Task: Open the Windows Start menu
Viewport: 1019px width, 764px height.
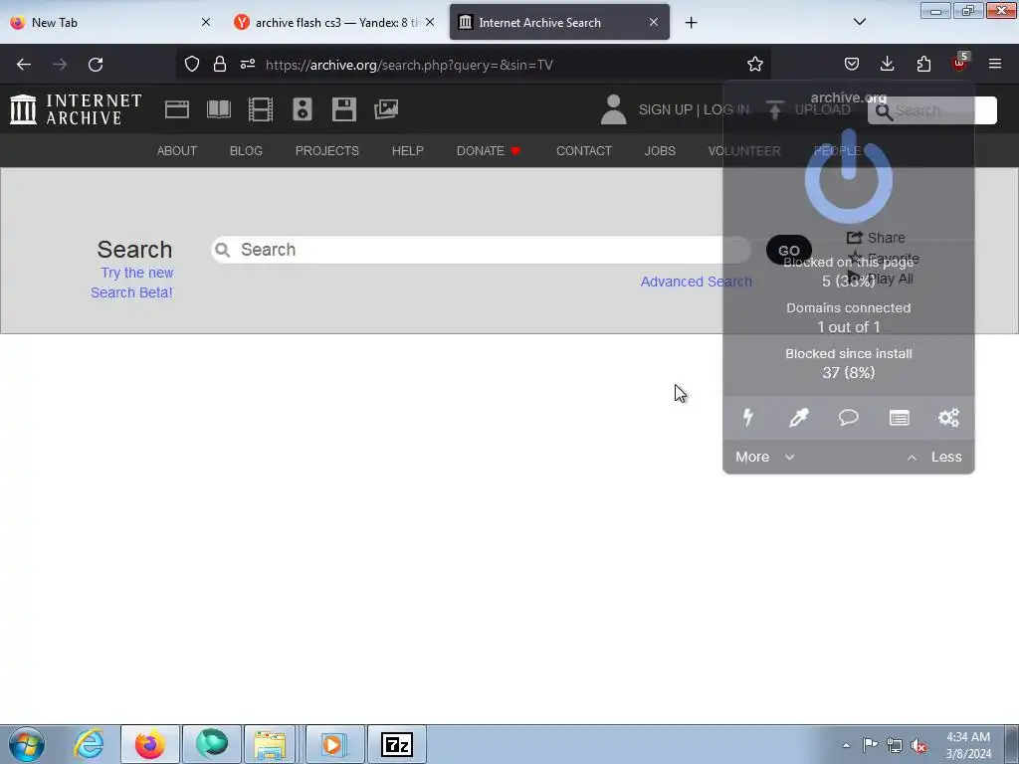Action: [27, 744]
